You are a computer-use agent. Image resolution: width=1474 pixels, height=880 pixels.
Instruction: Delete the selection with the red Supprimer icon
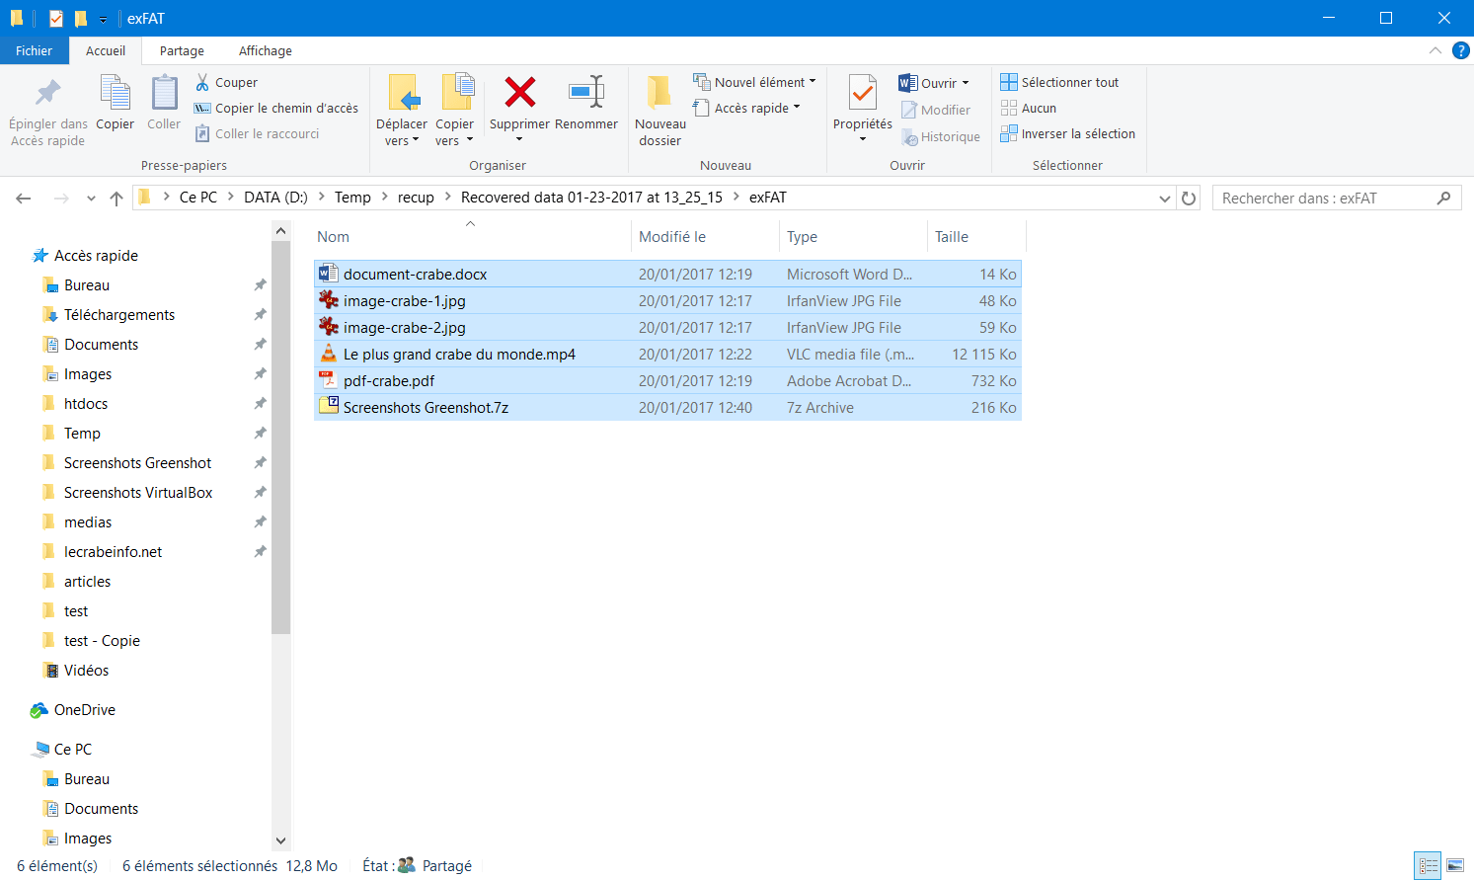pyautogui.click(x=519, y=93)
